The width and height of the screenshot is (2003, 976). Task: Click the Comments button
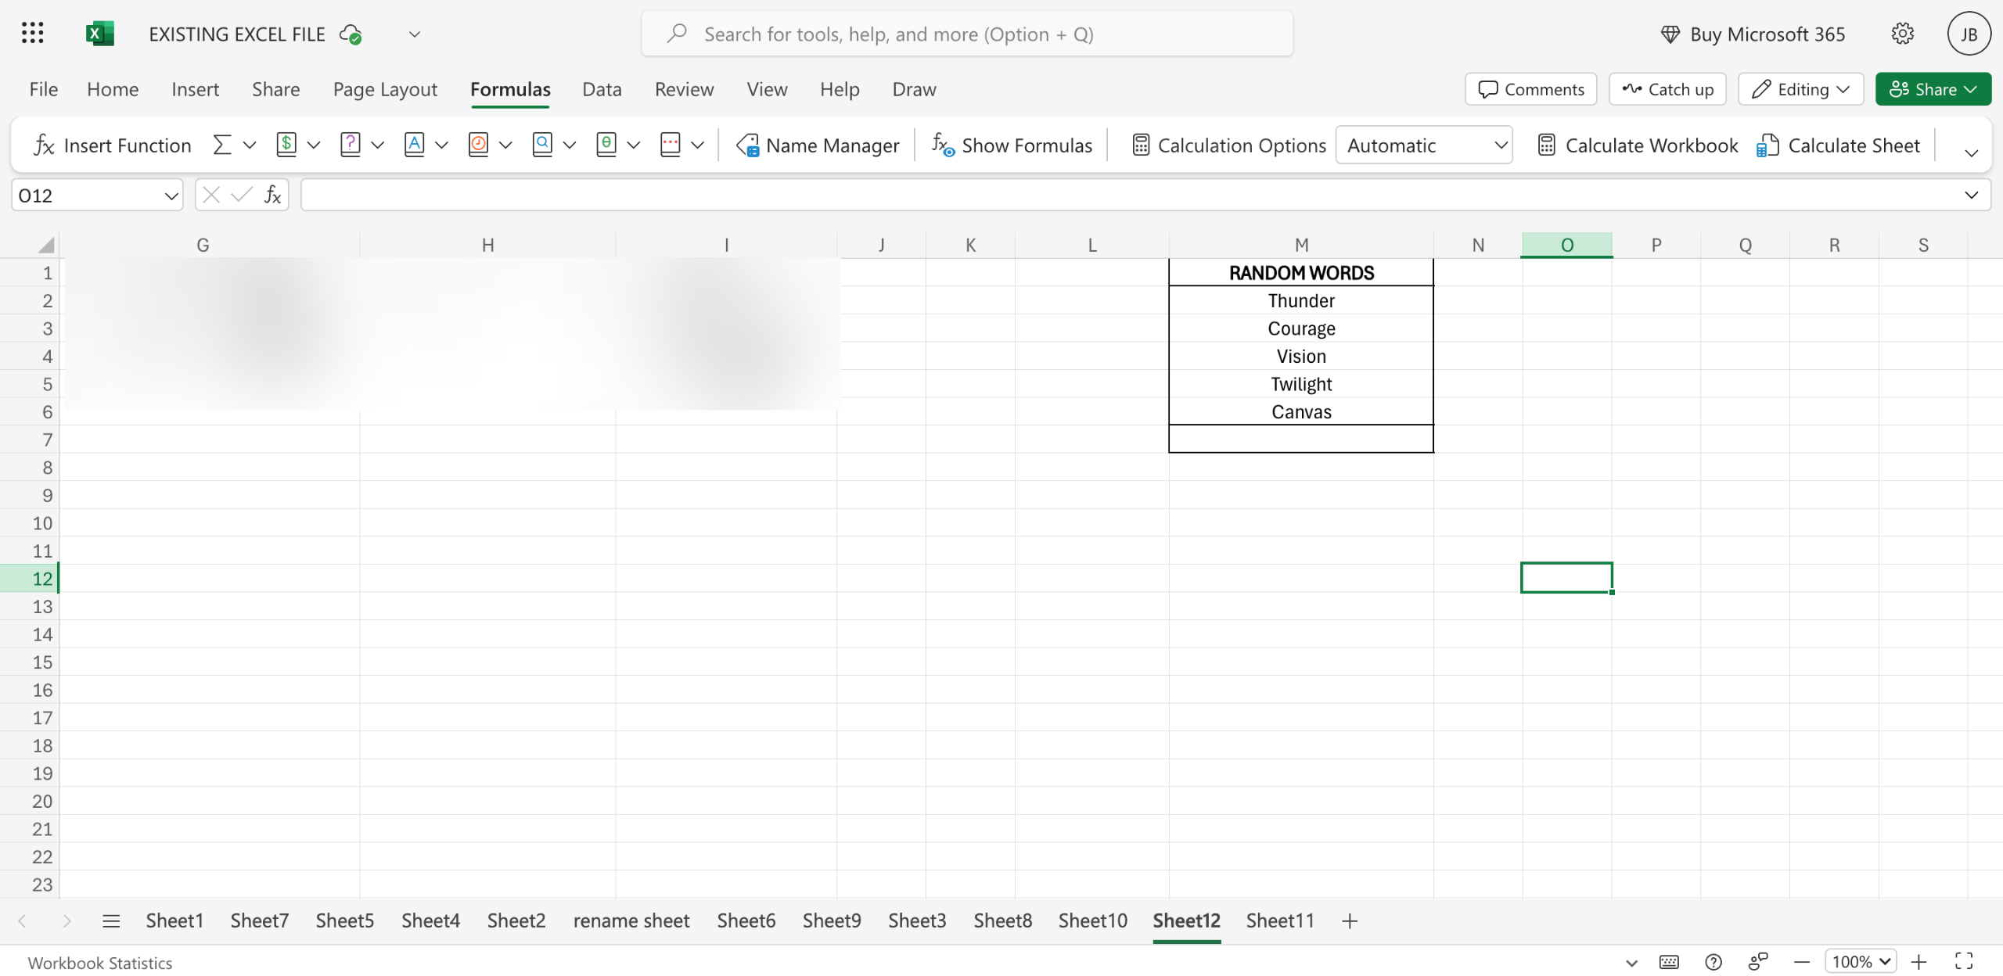tap(1530, 89)
